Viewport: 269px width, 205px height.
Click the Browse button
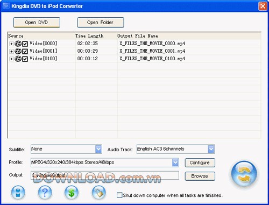click(x=200, y=176)
